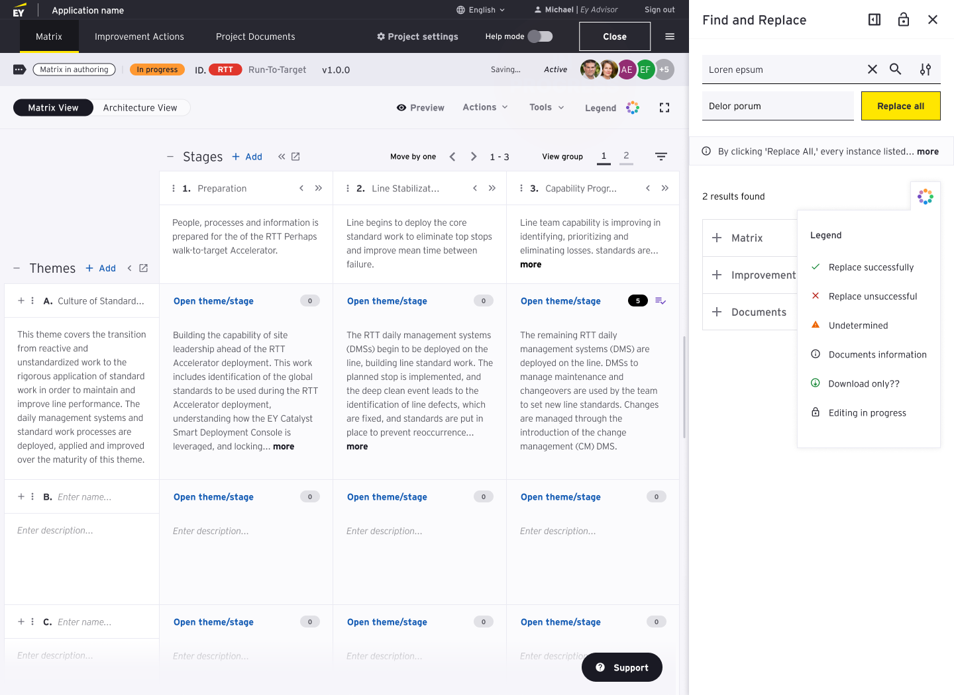The image size is (954, 695).
Task: Open the Improvement Actions tab
Action: click(139, 36)
